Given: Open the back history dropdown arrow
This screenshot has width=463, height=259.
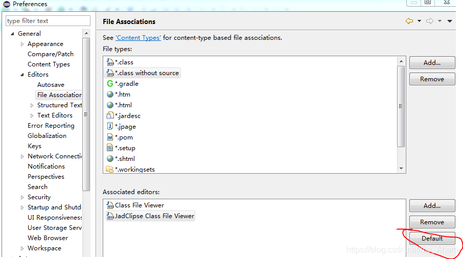Looking at the screenshot, I should [x=419, y=21].
